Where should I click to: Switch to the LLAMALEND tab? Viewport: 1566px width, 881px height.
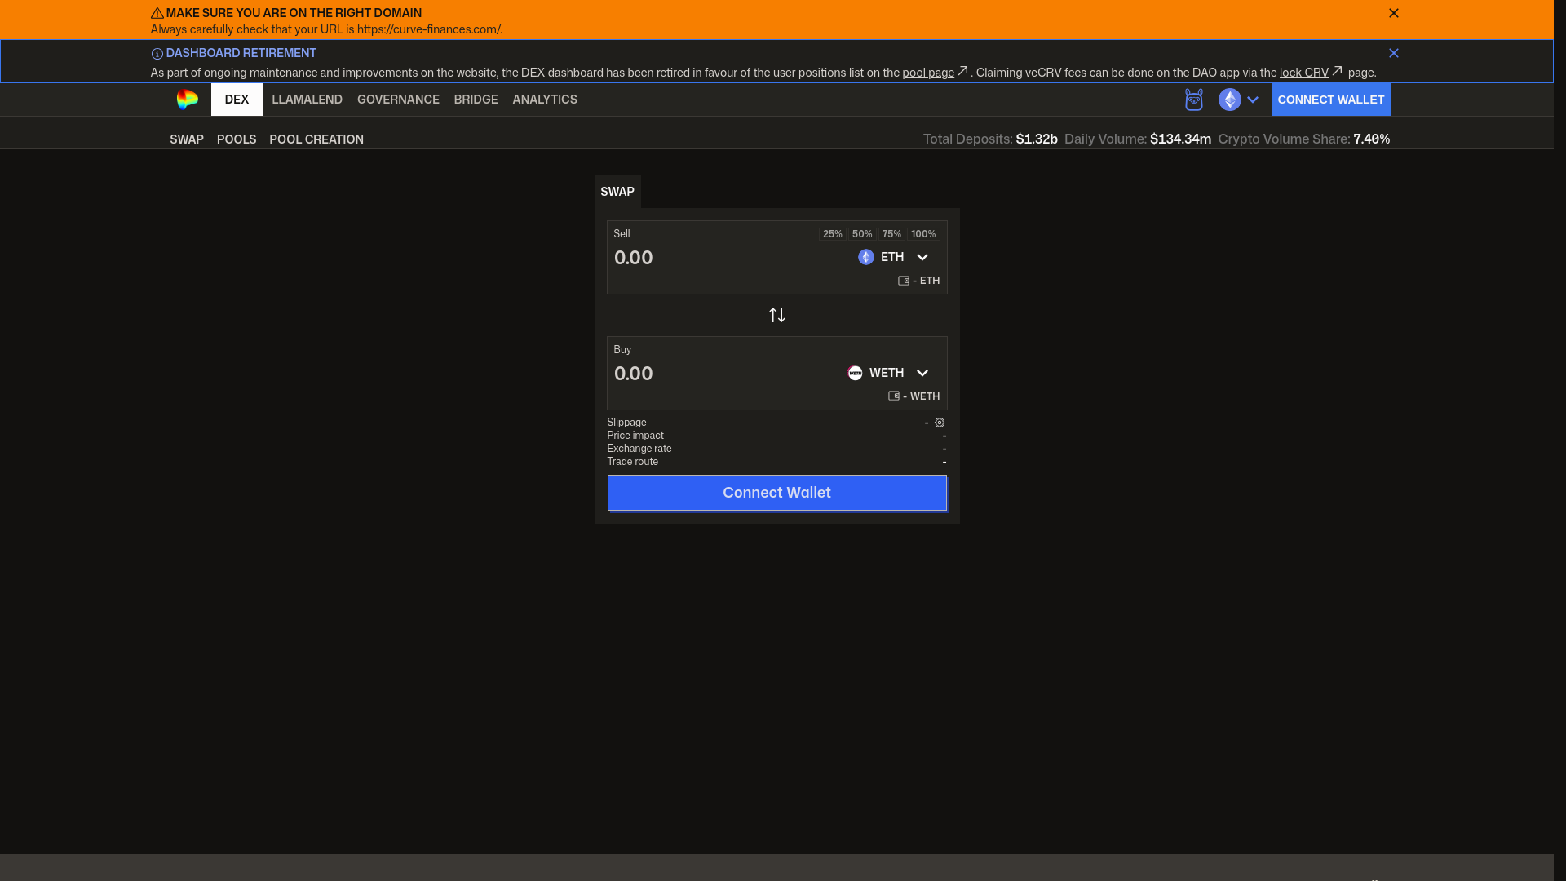(x=307, y=100)
